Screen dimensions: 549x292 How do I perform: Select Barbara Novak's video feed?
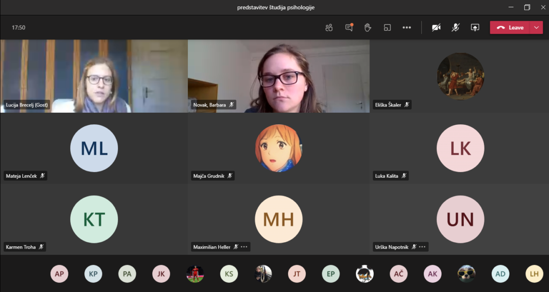(279, 76)
